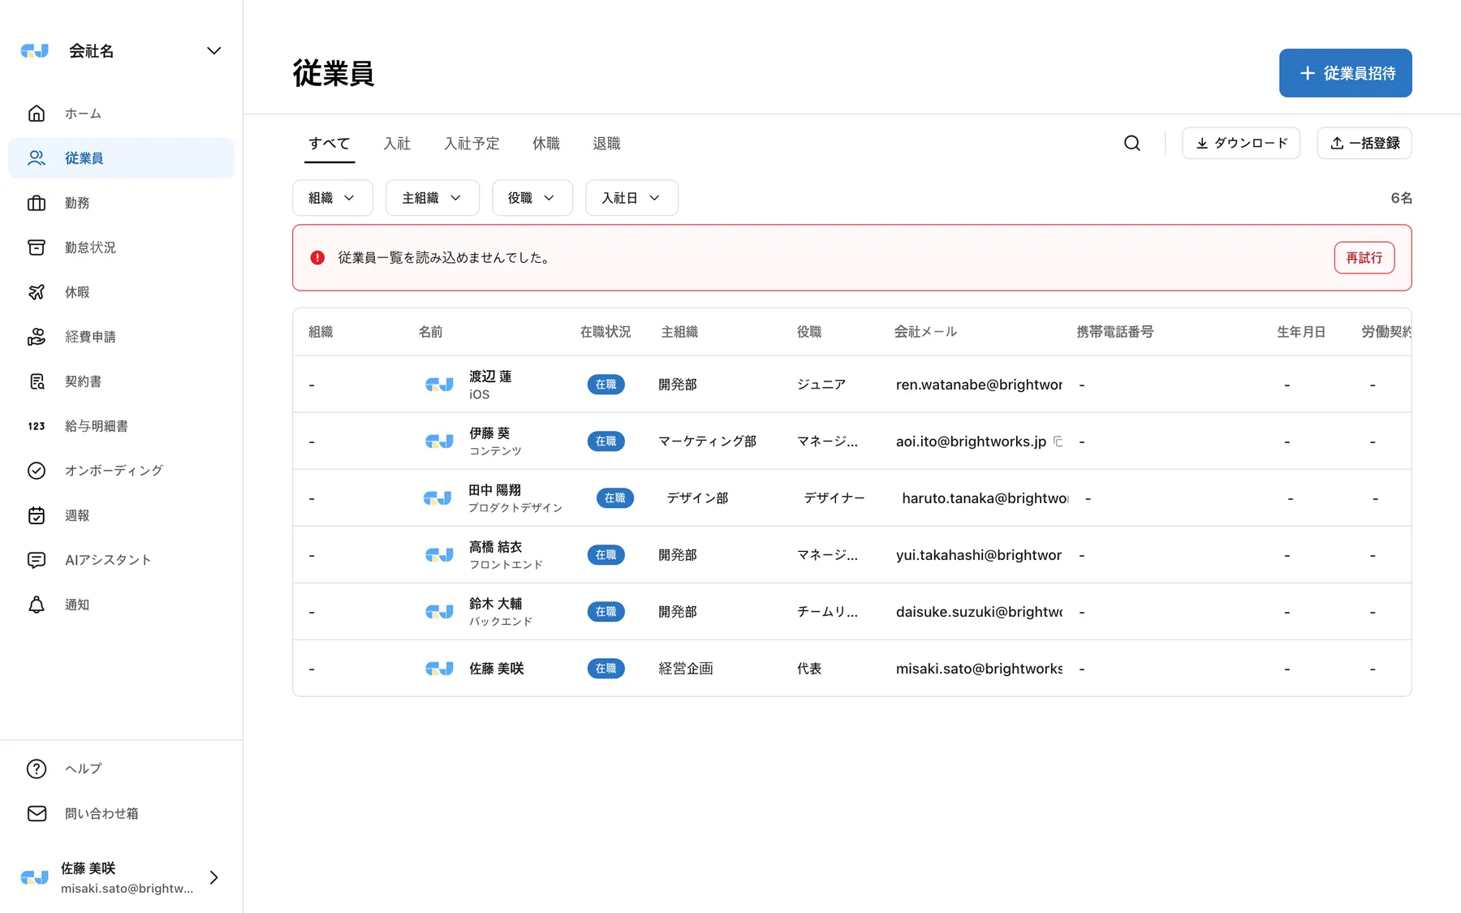
Task: Click the 勤務 briefcase icon
Action: pos(37,203)
